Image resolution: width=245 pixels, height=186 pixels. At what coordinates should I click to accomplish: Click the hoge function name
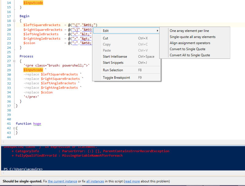[37, 124]
